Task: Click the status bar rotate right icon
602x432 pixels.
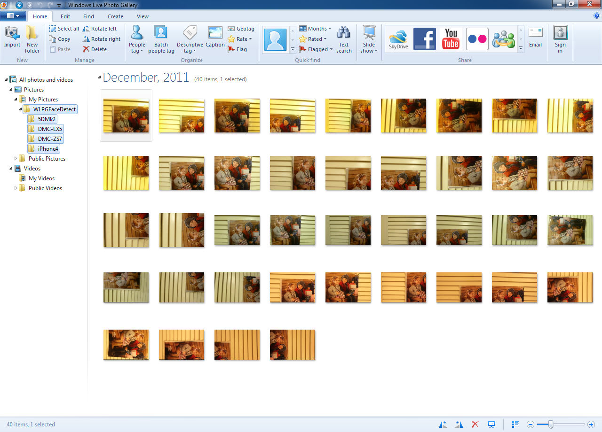Action: coord(459,424)
